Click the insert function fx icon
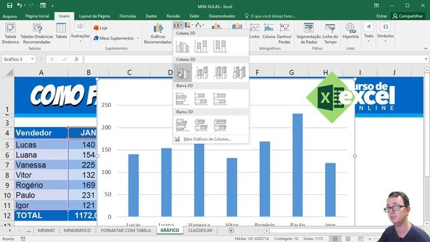The width and height of the screenshot is (430, 242). click(x=77, y=59)
